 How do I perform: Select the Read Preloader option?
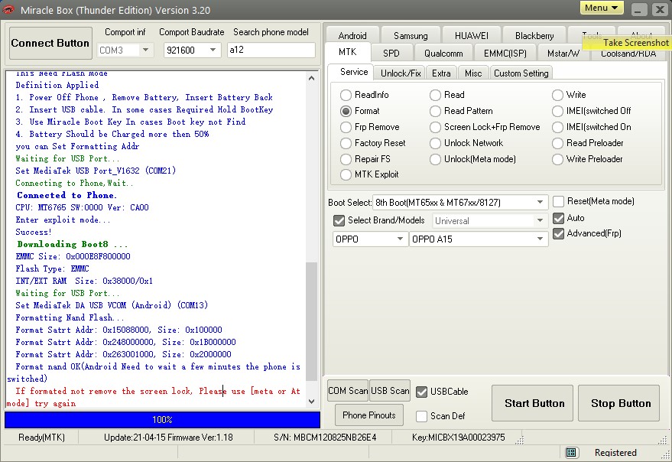point(588,143)
